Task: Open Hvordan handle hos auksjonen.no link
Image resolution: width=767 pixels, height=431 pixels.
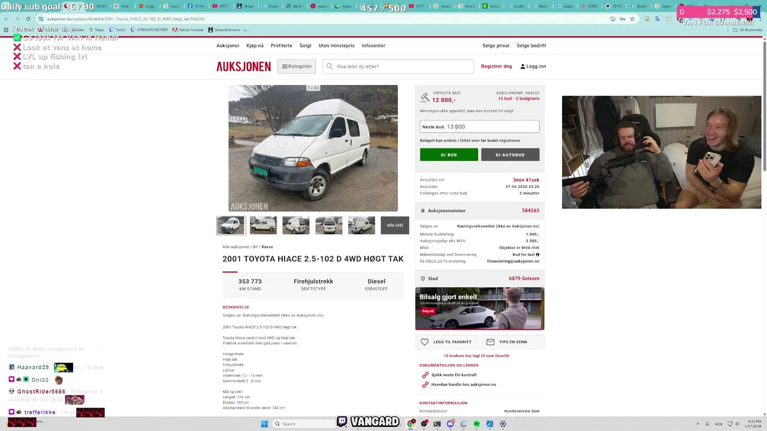Action: [x=464, y=384]
